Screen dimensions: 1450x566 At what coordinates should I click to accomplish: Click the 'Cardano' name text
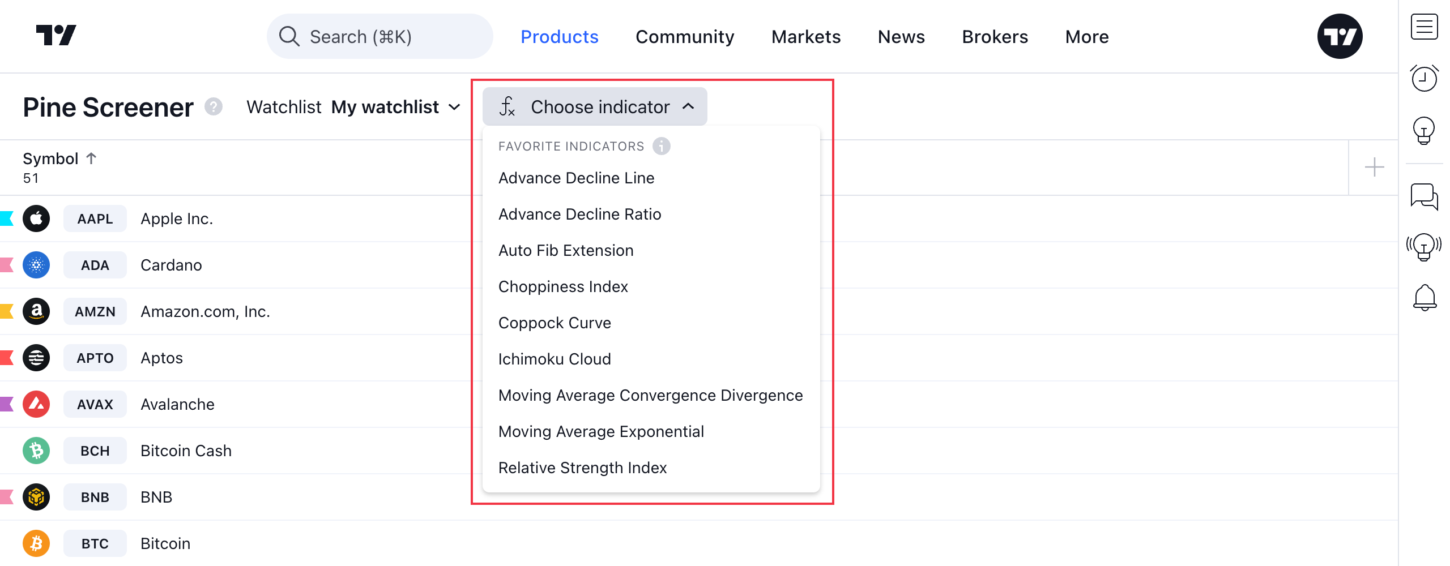tap(171, 265)
